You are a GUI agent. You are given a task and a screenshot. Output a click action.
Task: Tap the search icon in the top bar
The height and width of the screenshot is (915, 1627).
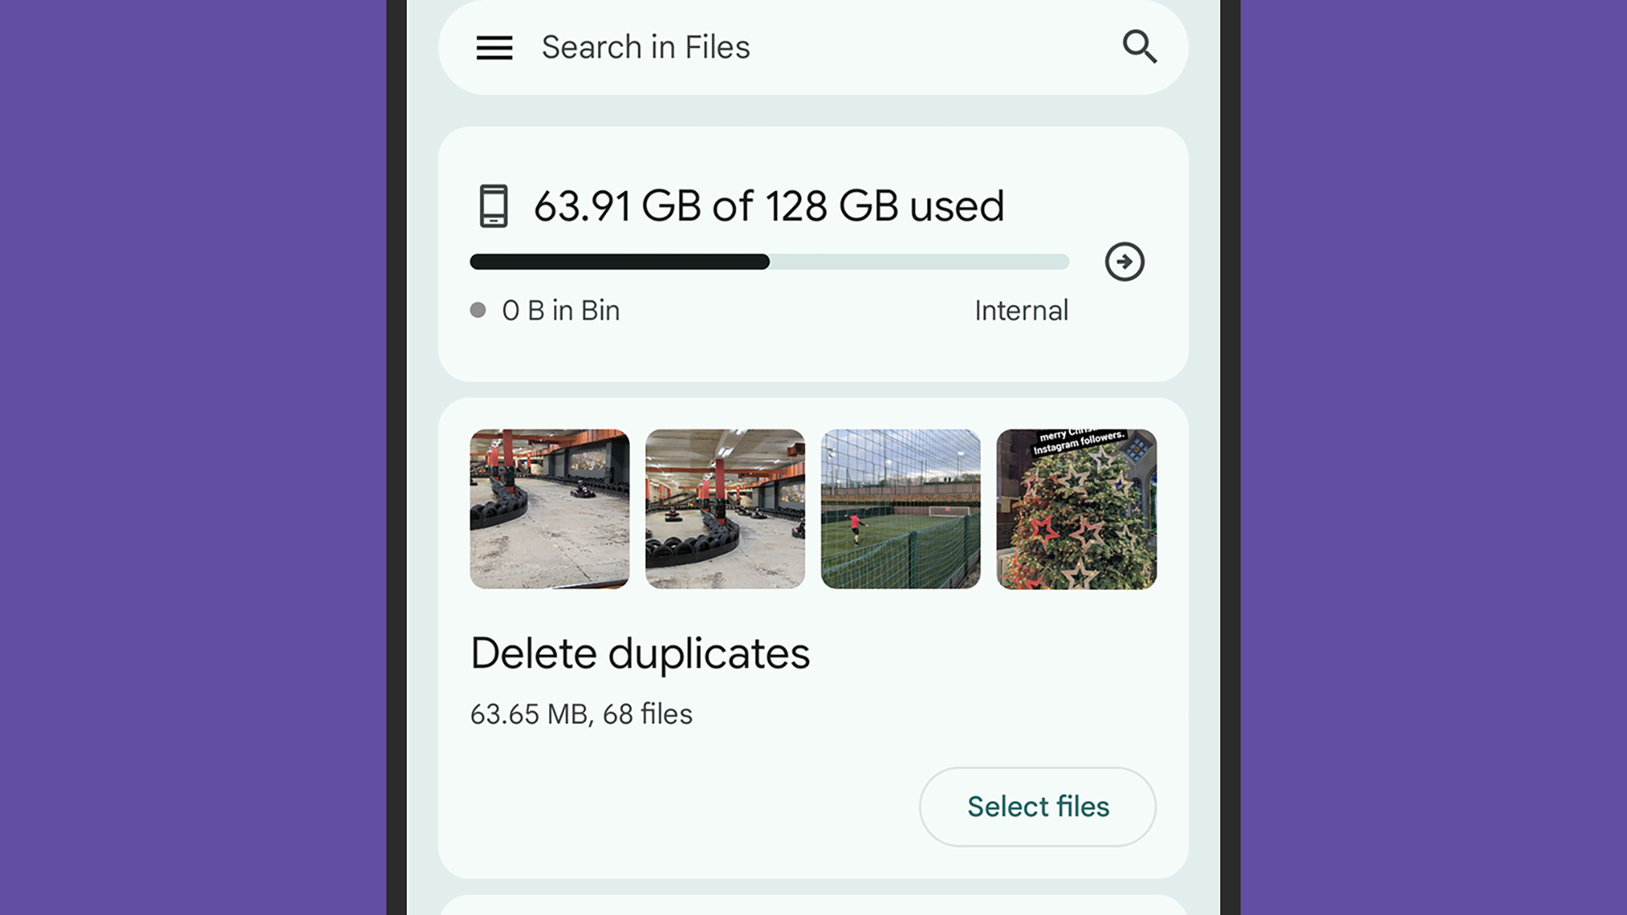[x=1141, y=47]
